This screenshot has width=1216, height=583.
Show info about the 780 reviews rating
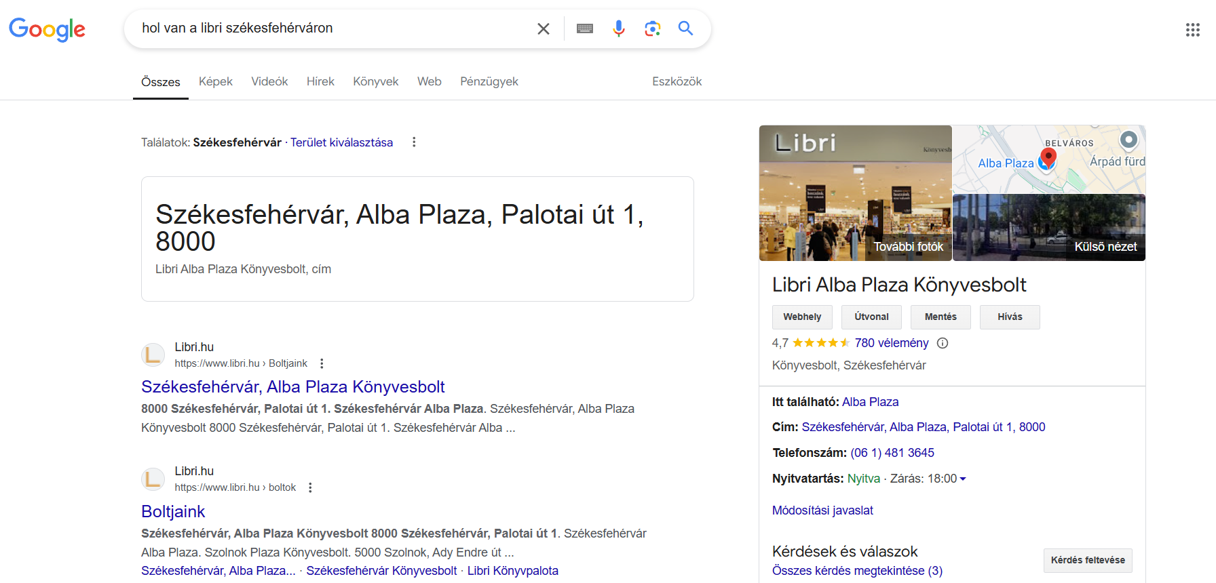point(943,343)
